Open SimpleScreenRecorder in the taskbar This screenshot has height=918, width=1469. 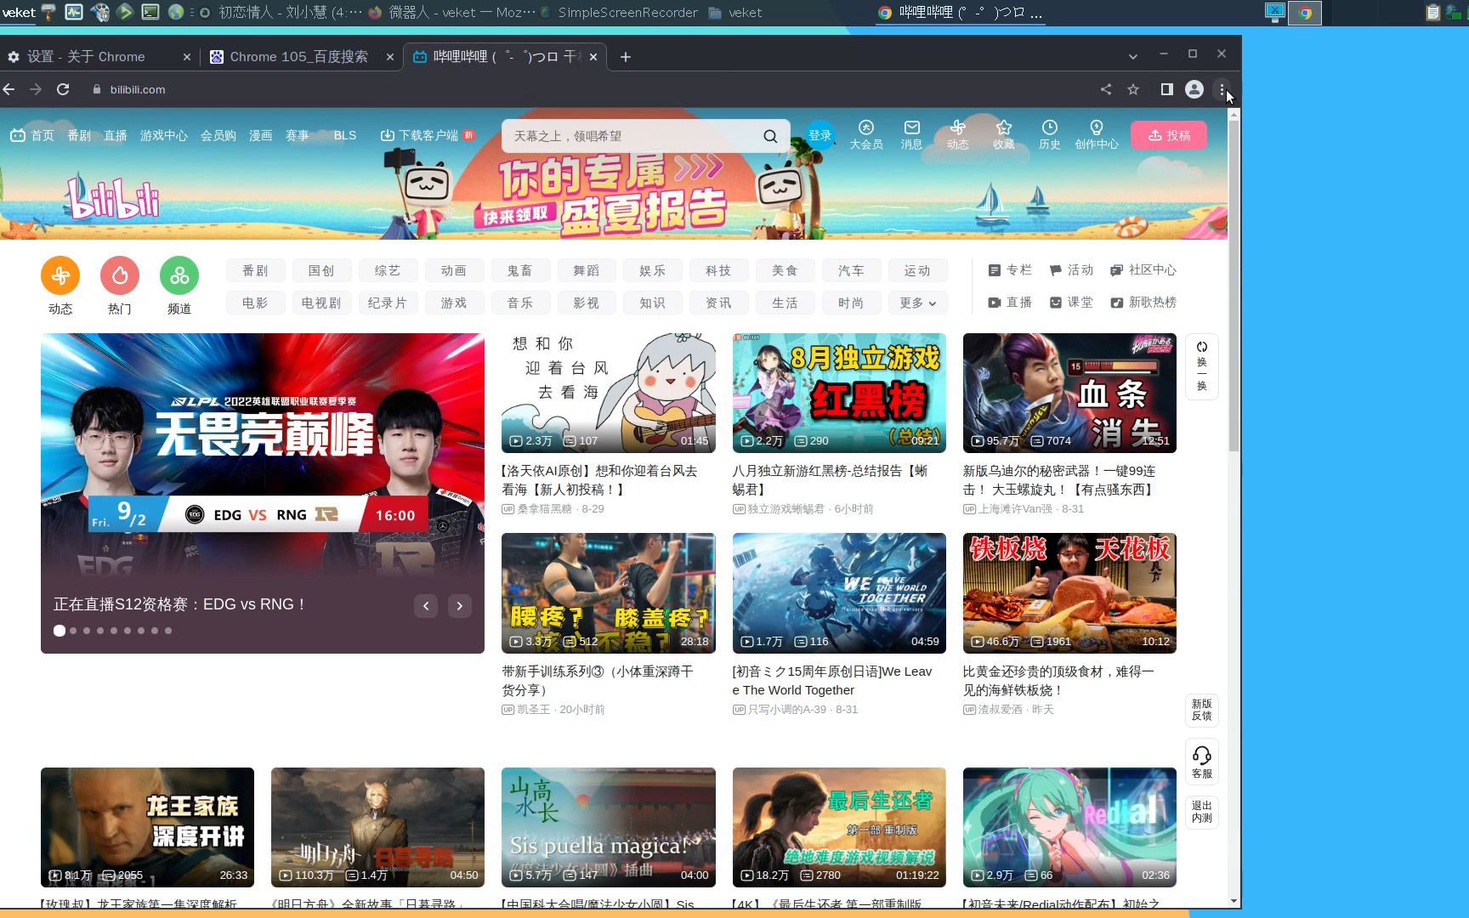(621, 13)
